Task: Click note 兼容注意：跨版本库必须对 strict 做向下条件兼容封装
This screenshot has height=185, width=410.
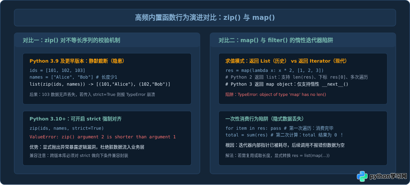Action: (79, 156)
